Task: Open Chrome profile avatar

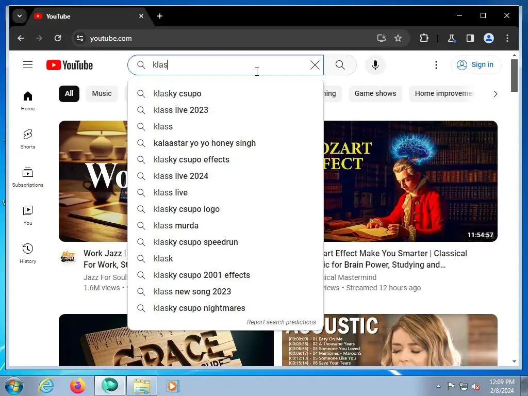Action: (x=489, y=38)
